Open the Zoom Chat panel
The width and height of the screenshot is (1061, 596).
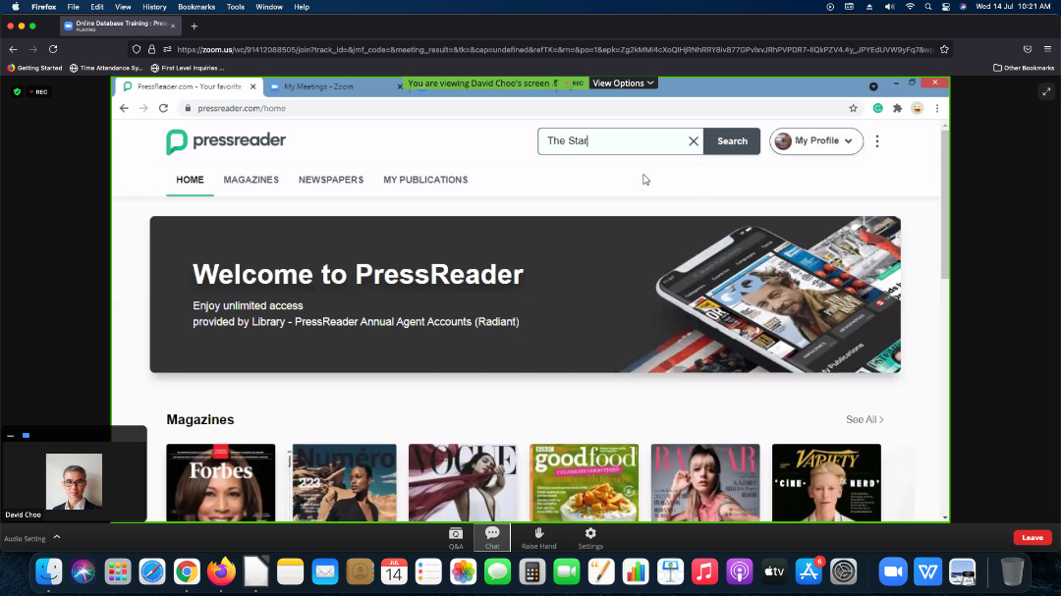(x=492, y=538)
